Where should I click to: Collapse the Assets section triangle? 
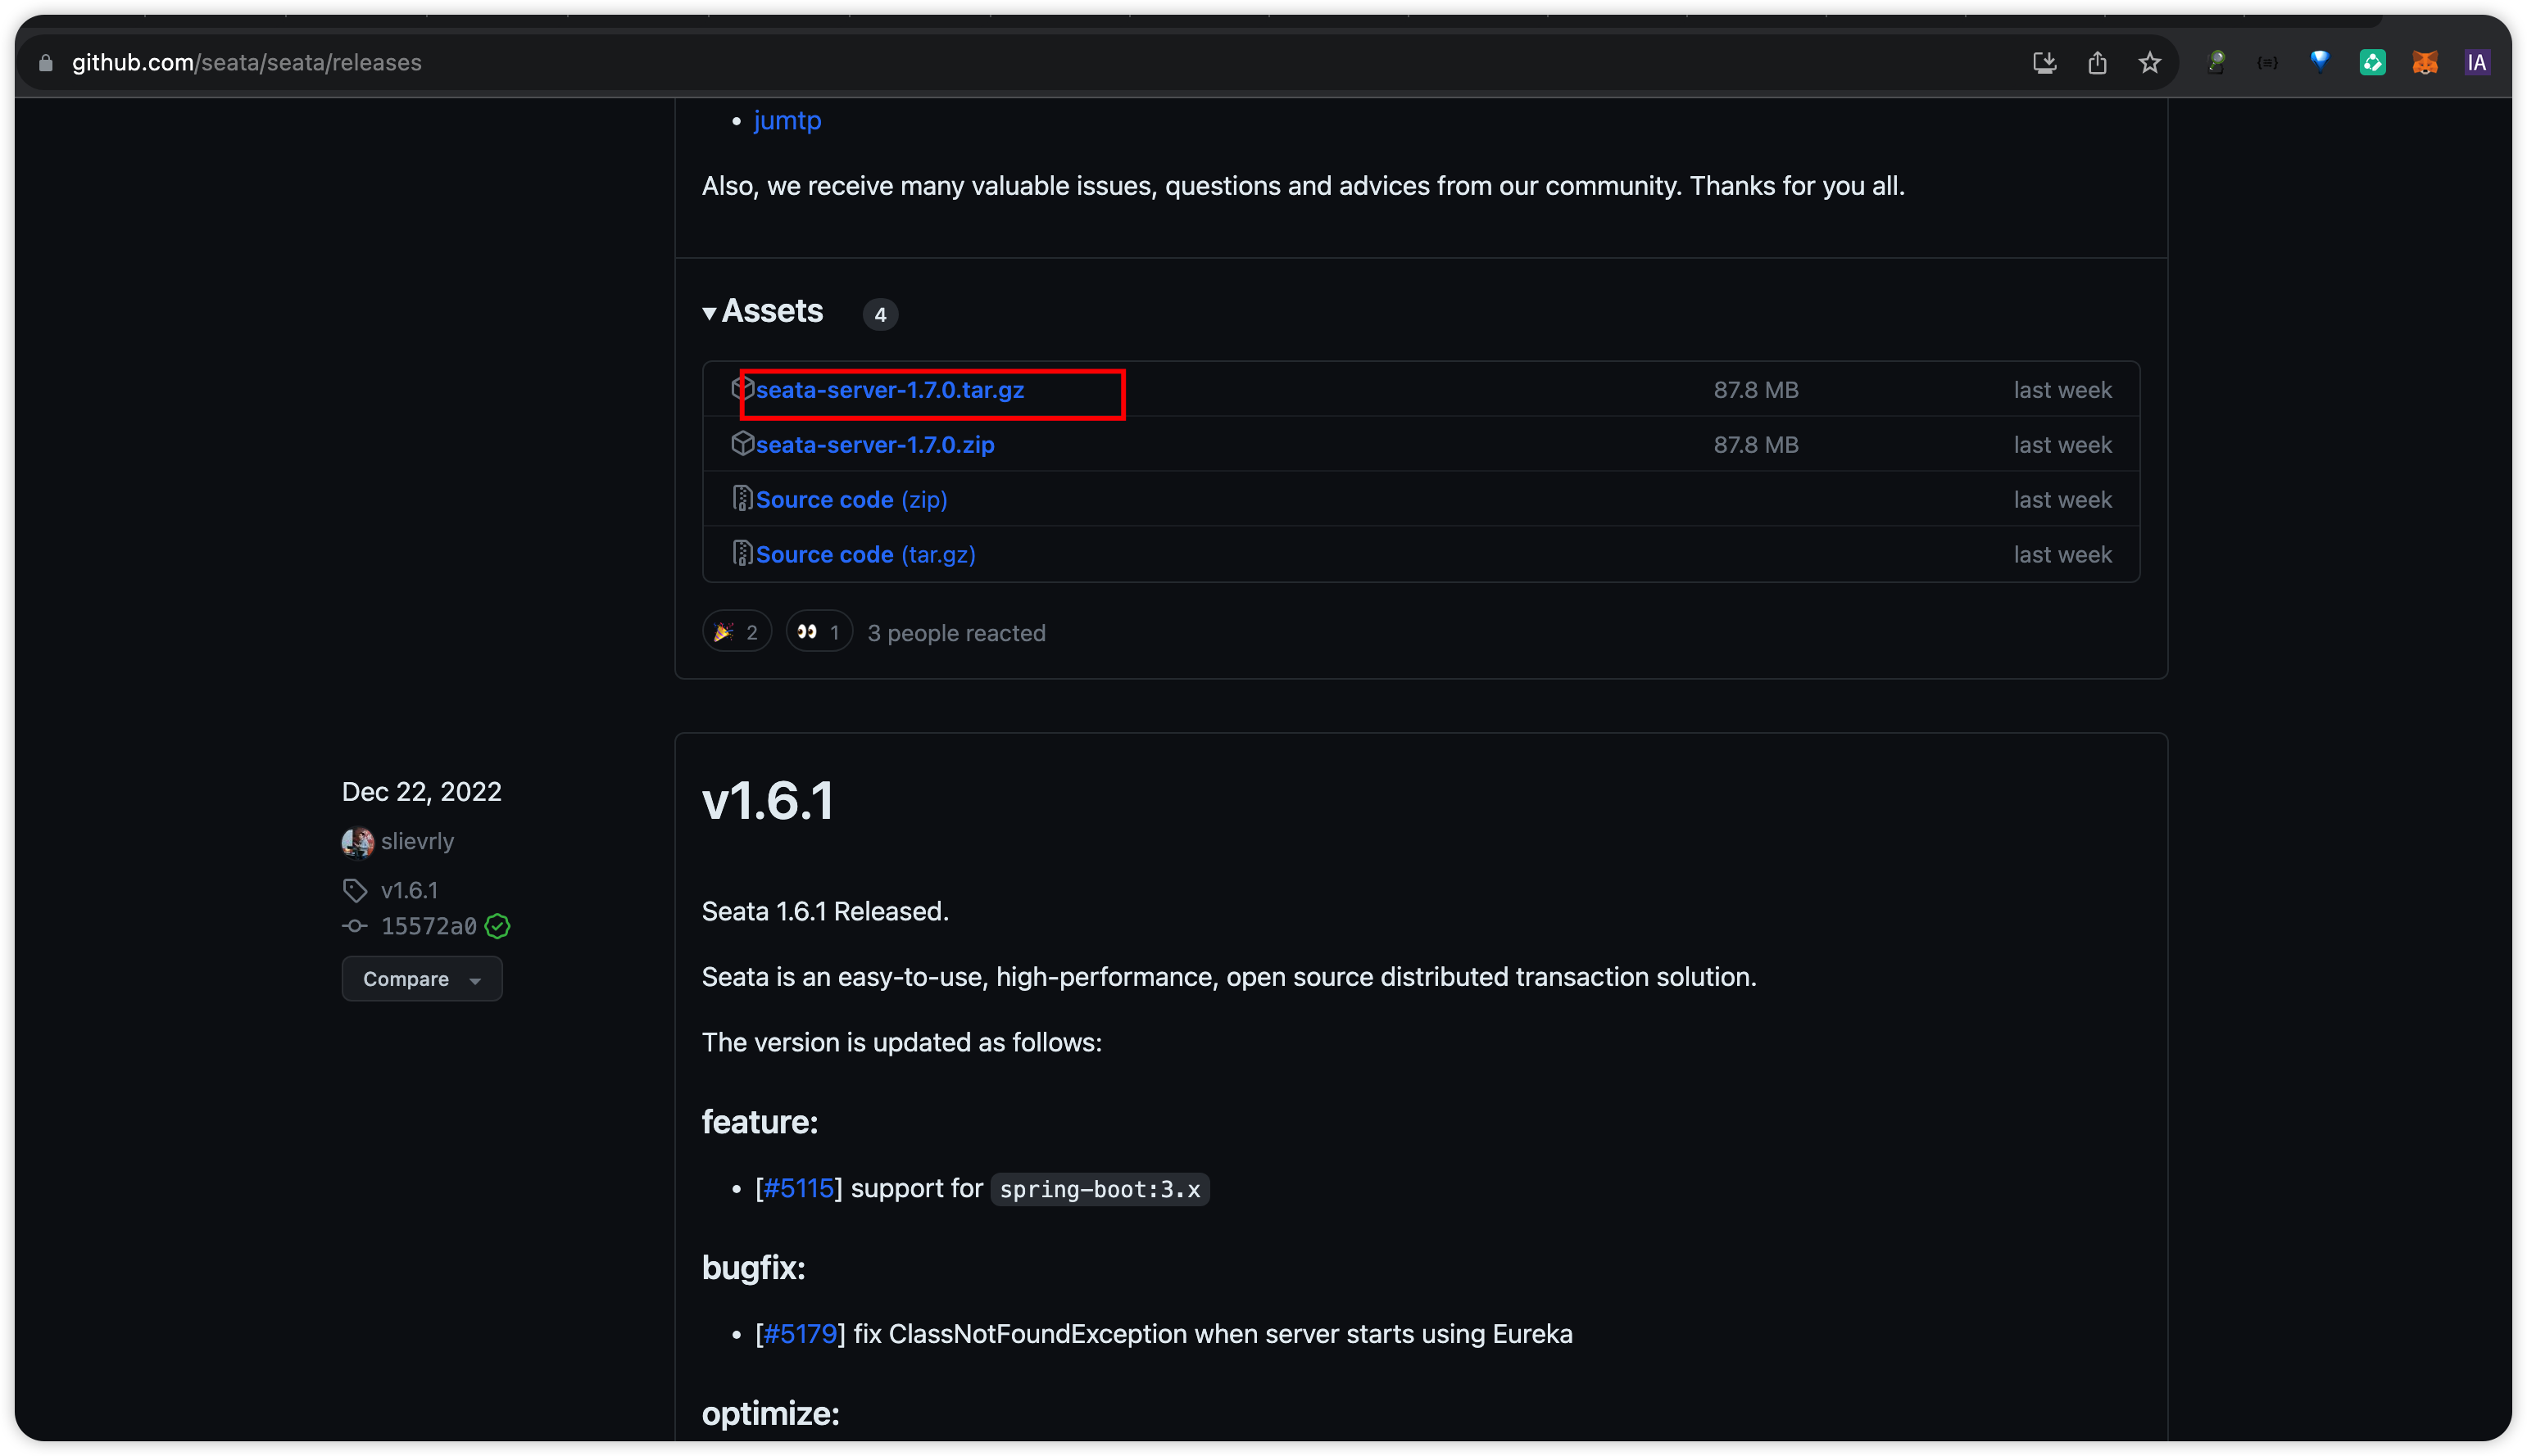710,313
